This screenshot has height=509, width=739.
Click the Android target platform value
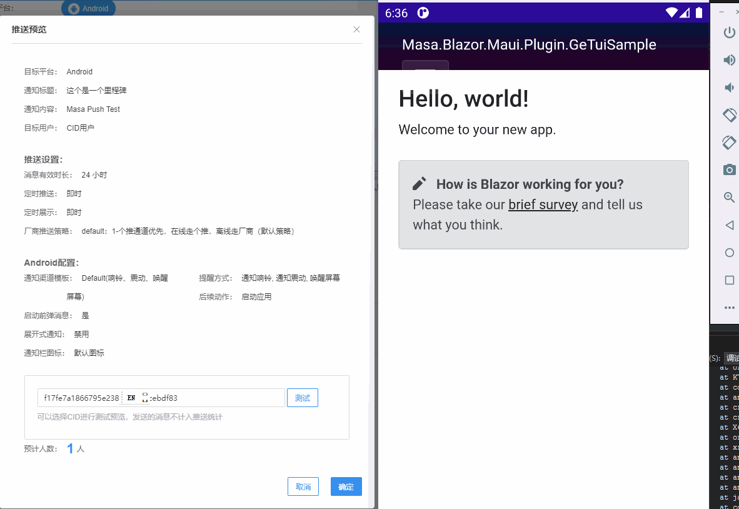pos(79,72)
